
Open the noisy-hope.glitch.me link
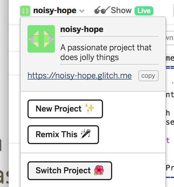(80, 75)
